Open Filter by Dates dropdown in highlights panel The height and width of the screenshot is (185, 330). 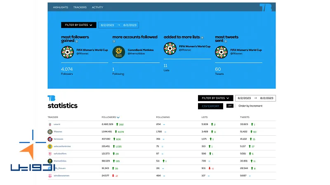tap(79, 25)
